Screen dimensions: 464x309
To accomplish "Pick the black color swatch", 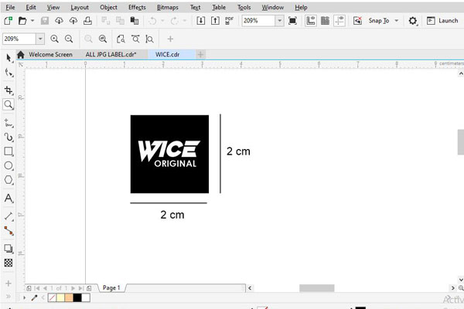I will (77, 297).
